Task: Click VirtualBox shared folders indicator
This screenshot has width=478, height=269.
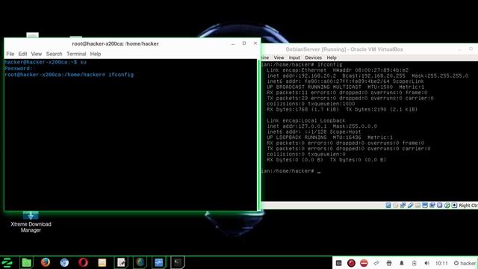Action: (418, 205)
